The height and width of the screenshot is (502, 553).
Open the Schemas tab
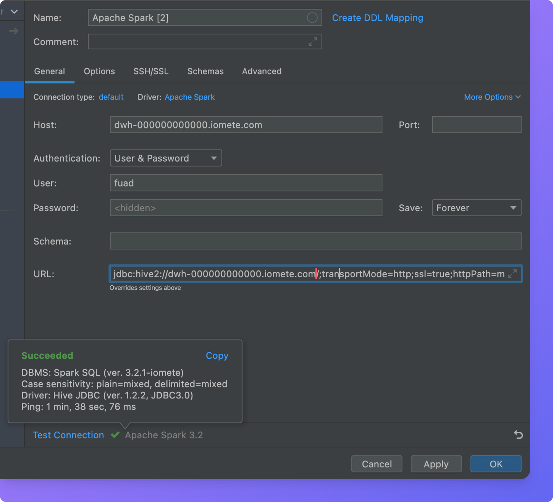[x=205, y=71]
